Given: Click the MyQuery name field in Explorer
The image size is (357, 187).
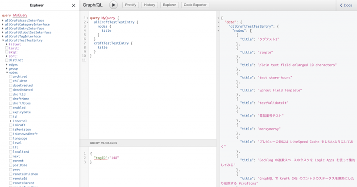Looking at the screenshot, I should point(20,15).
